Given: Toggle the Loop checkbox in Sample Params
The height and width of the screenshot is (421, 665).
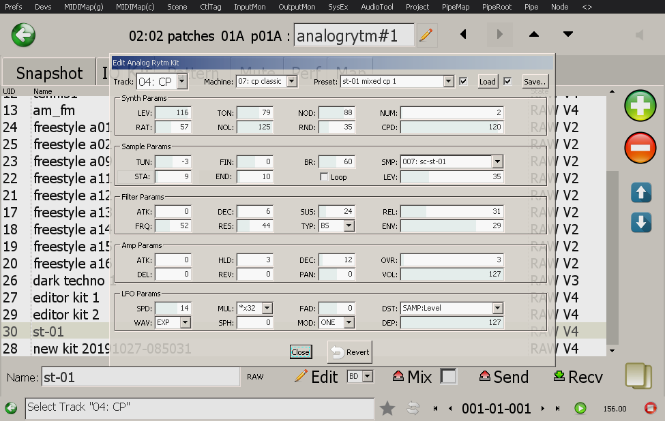Looking at the screenshot, I should click(325, 177).
